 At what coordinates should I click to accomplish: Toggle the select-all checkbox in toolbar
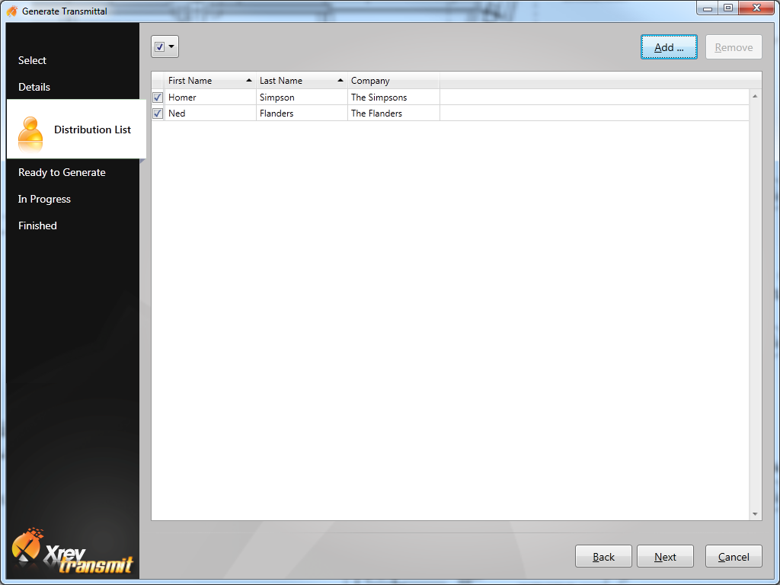(160, 46)
